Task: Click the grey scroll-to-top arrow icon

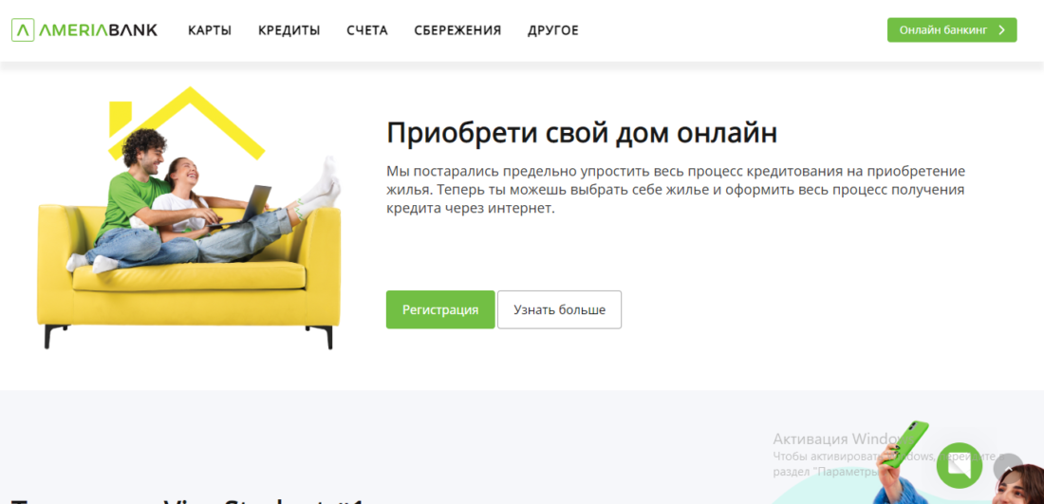Action: pyautogui.click(x=1010, y=467)
